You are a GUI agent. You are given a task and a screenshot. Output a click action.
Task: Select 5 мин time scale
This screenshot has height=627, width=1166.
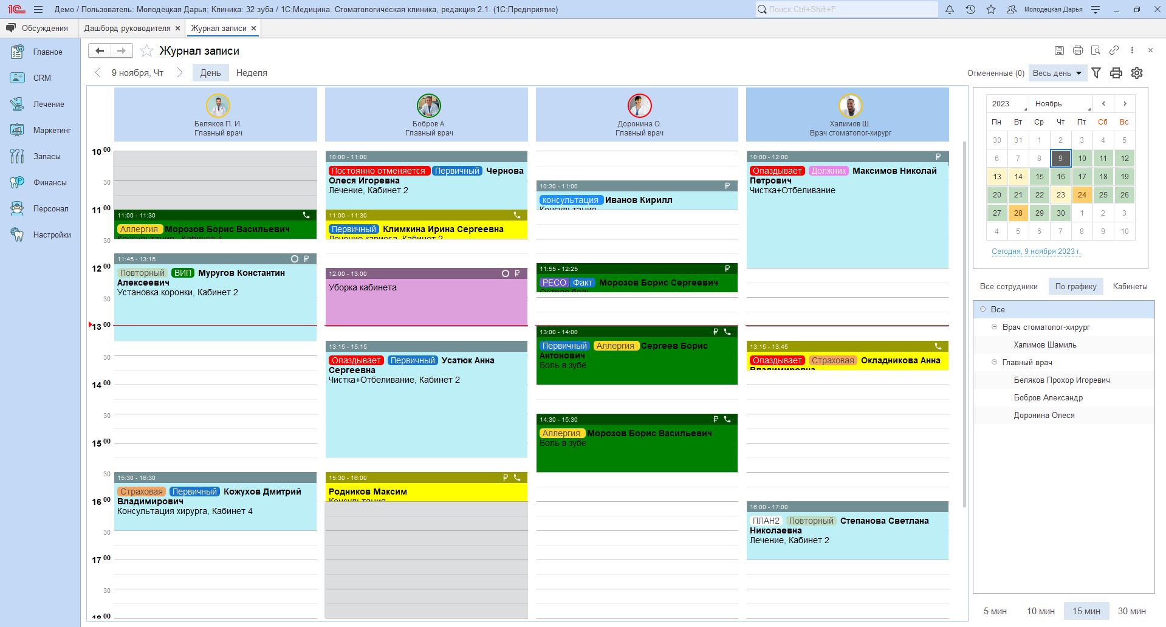coord(995,611)
